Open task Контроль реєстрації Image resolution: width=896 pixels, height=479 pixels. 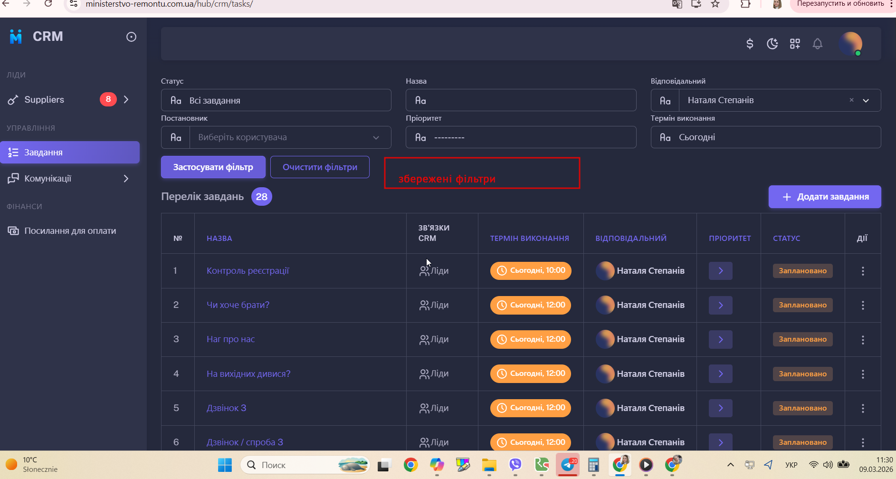pos(248,271)
